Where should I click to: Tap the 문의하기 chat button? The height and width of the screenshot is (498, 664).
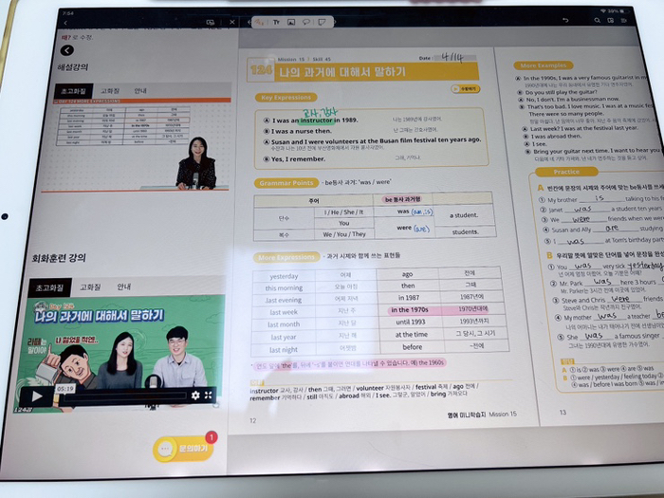(x=183, y=449)
